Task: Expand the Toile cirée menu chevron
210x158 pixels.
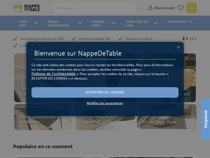Action: tap(36, 23)
